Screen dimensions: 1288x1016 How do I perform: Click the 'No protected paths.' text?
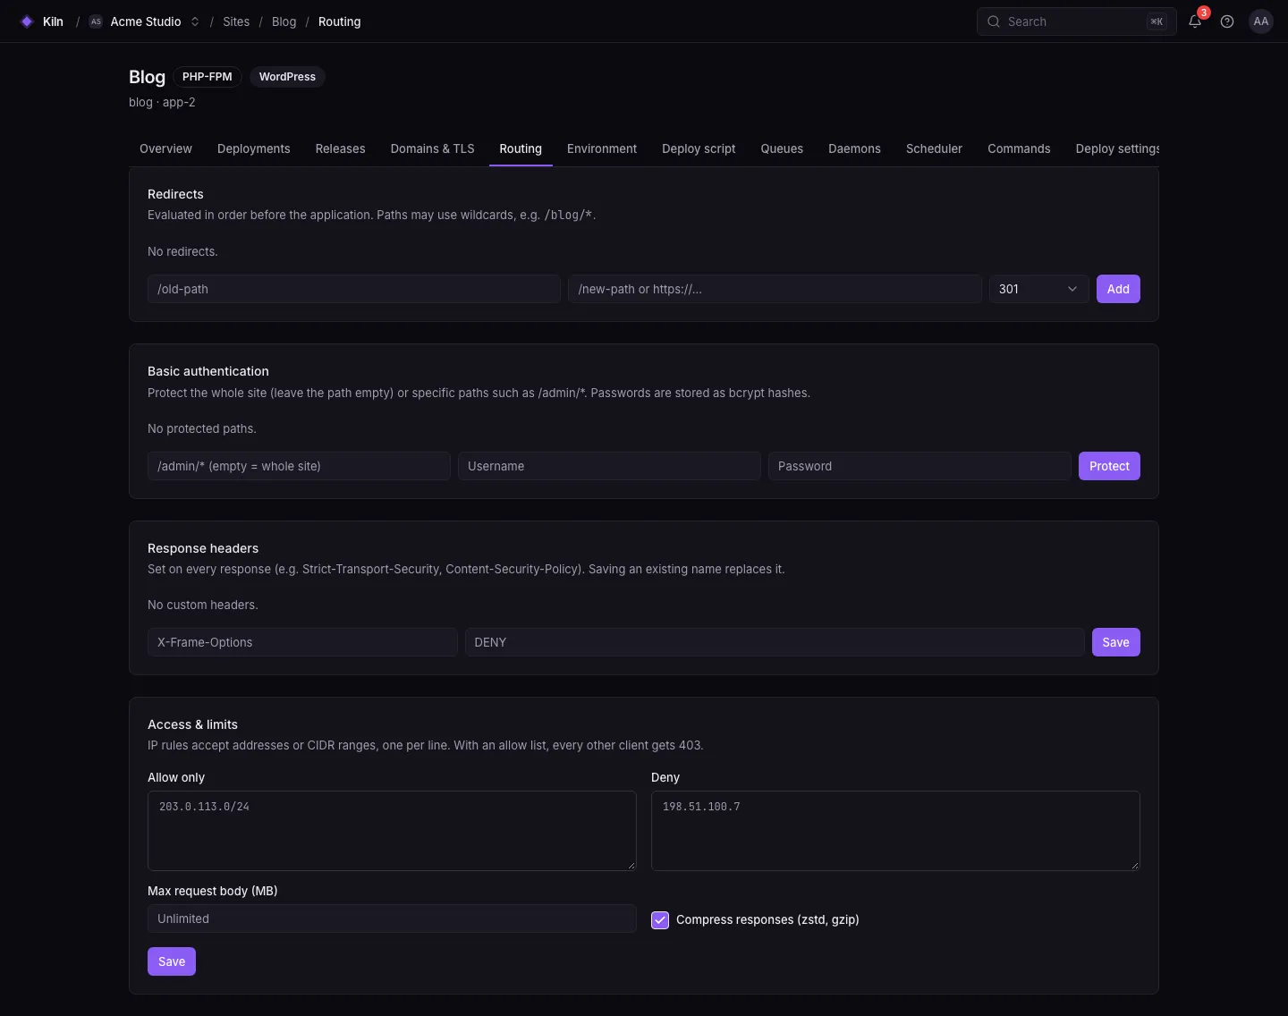click(x=202, y=428)
